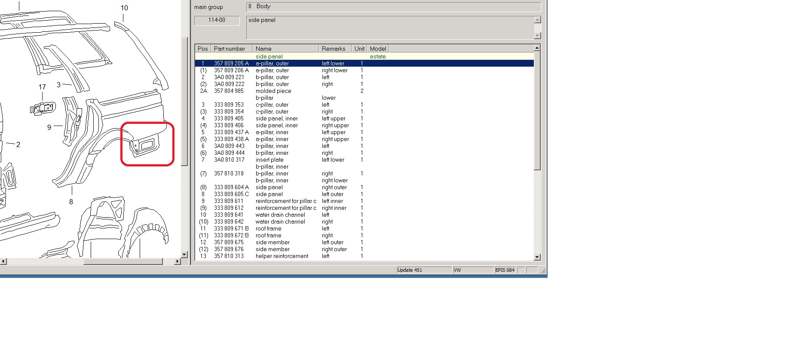
Task: Click the main group field showing 8 Body
Action: point(393,6)
